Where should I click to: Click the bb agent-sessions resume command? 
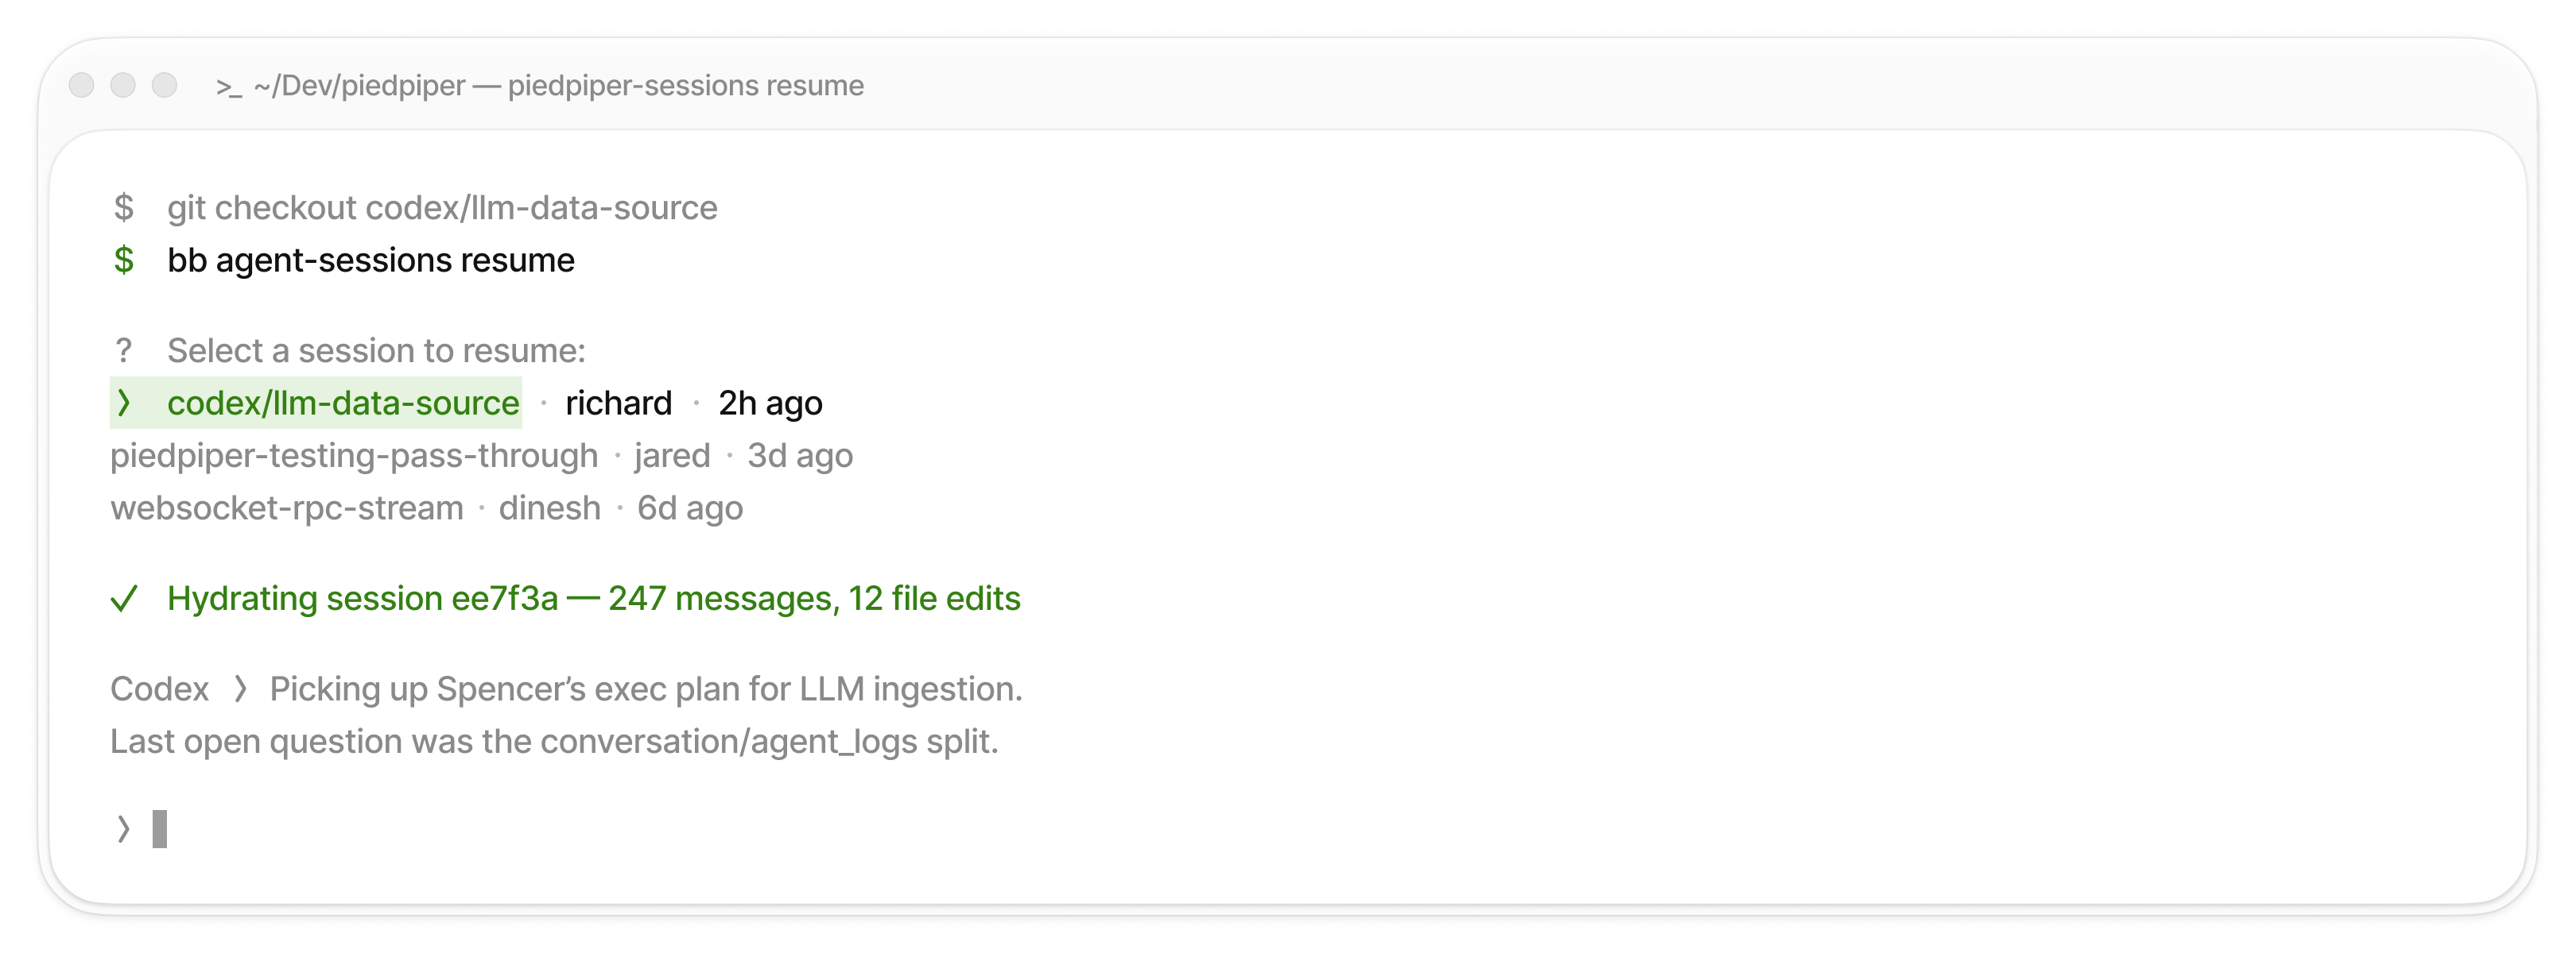tap(371, 260)
